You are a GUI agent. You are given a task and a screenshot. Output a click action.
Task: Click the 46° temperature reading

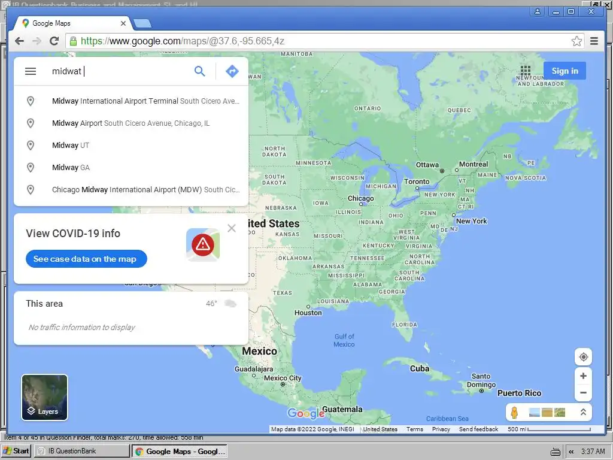click(211, 304)
